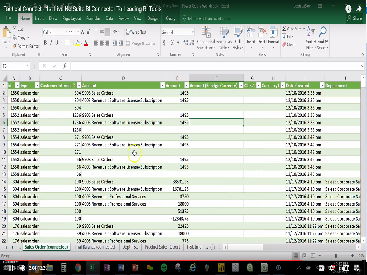Open Format as Table gallery
Image resolution: width=367 pixels, height=275 pixels.
(x=224, y=38)
